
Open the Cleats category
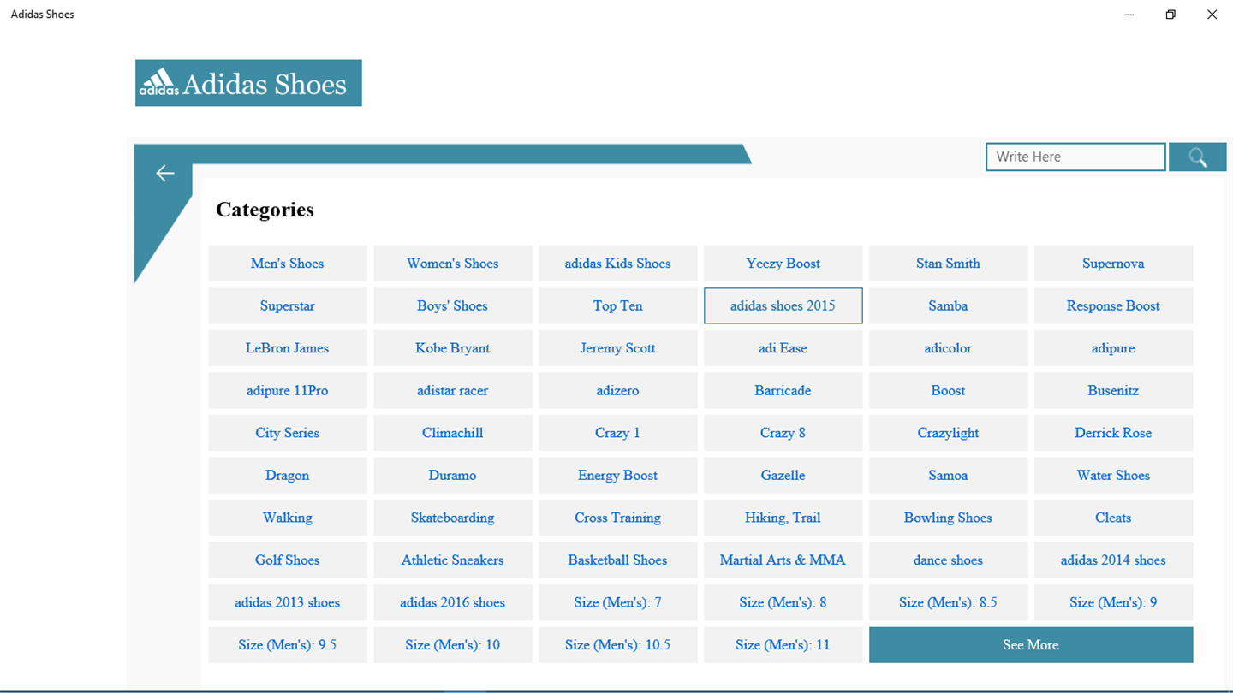[x=1114, y=518]
